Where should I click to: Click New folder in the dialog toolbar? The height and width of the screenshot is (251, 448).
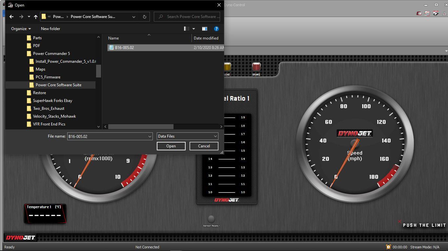click(51, 29)
